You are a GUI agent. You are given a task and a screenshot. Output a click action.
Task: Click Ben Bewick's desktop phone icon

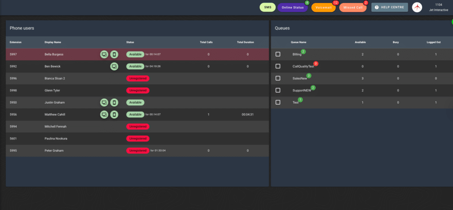pyautogui.click(x=114, y=66)
